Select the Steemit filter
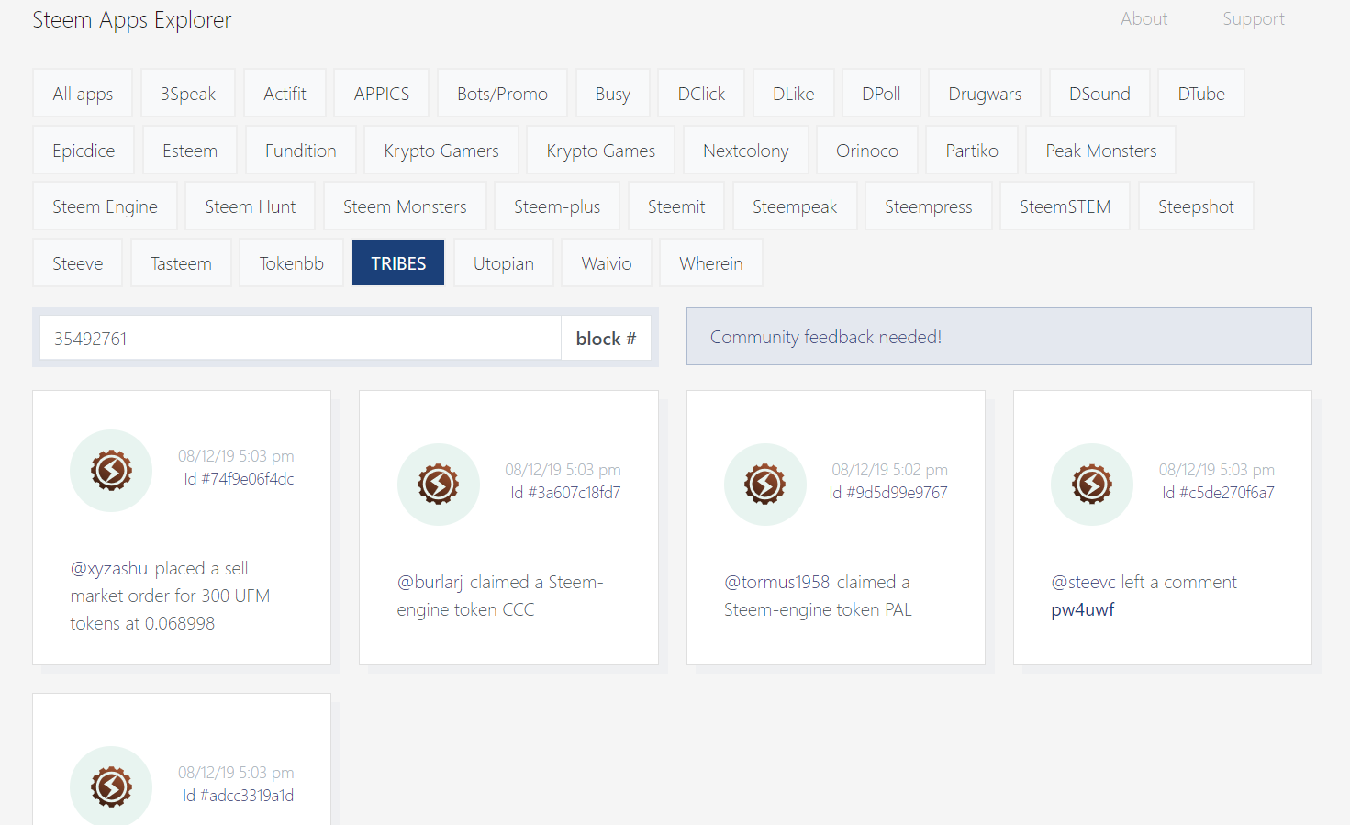This screenshot has width=1350, height=825. coord(676,206)
